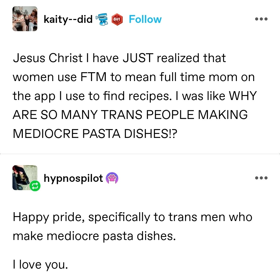Follow kaity--did
280x274 pixels.
[145, 19]
